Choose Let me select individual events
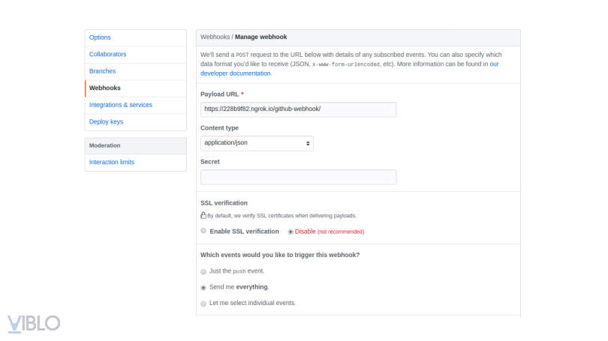Viewport: 608px width, 341px height. pyautogui.click(x=203, y=304)
